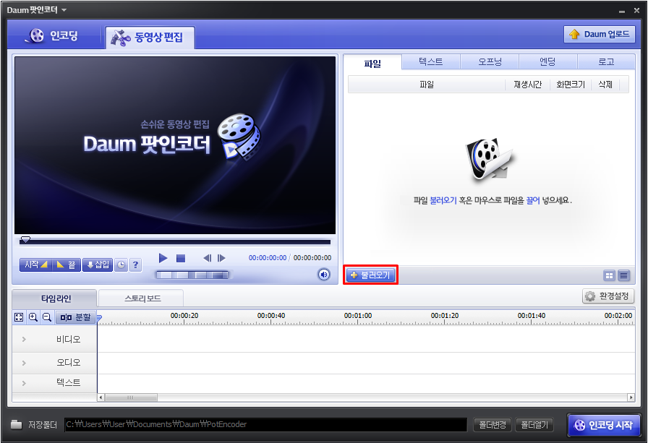Click the 폴더열기 button
Image resolution: width=648 pixels, height=443 pixels.
click(x=534, y=424)
